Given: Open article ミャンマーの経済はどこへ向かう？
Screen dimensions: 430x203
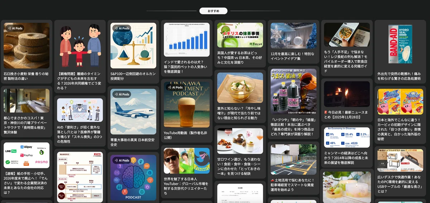Looking at the screenshot, I should 347,158.
